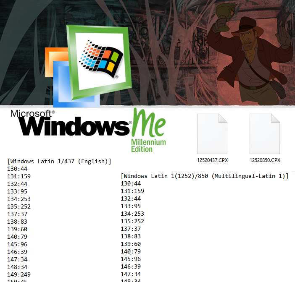Select the 12520850.CPX file icon
The width and height of the screenshot is (295, 282).
coord(265,134)
